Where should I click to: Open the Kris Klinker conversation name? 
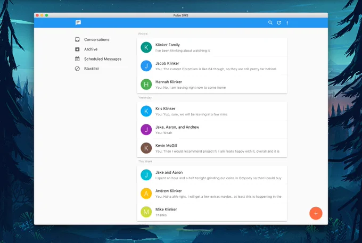166,108
